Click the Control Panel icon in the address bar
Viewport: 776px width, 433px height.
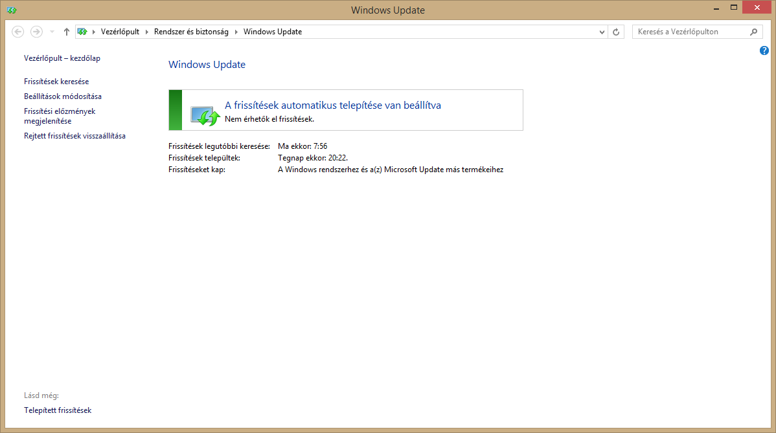click(82, 32)
